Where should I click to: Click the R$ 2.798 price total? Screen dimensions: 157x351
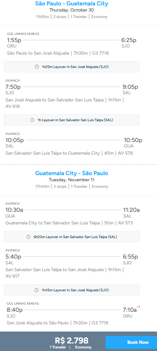(71, 341)
